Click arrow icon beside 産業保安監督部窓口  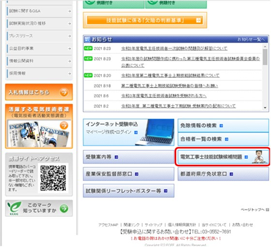coord(137,174)
